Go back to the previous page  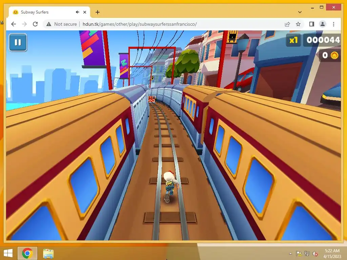pos(14,24)
